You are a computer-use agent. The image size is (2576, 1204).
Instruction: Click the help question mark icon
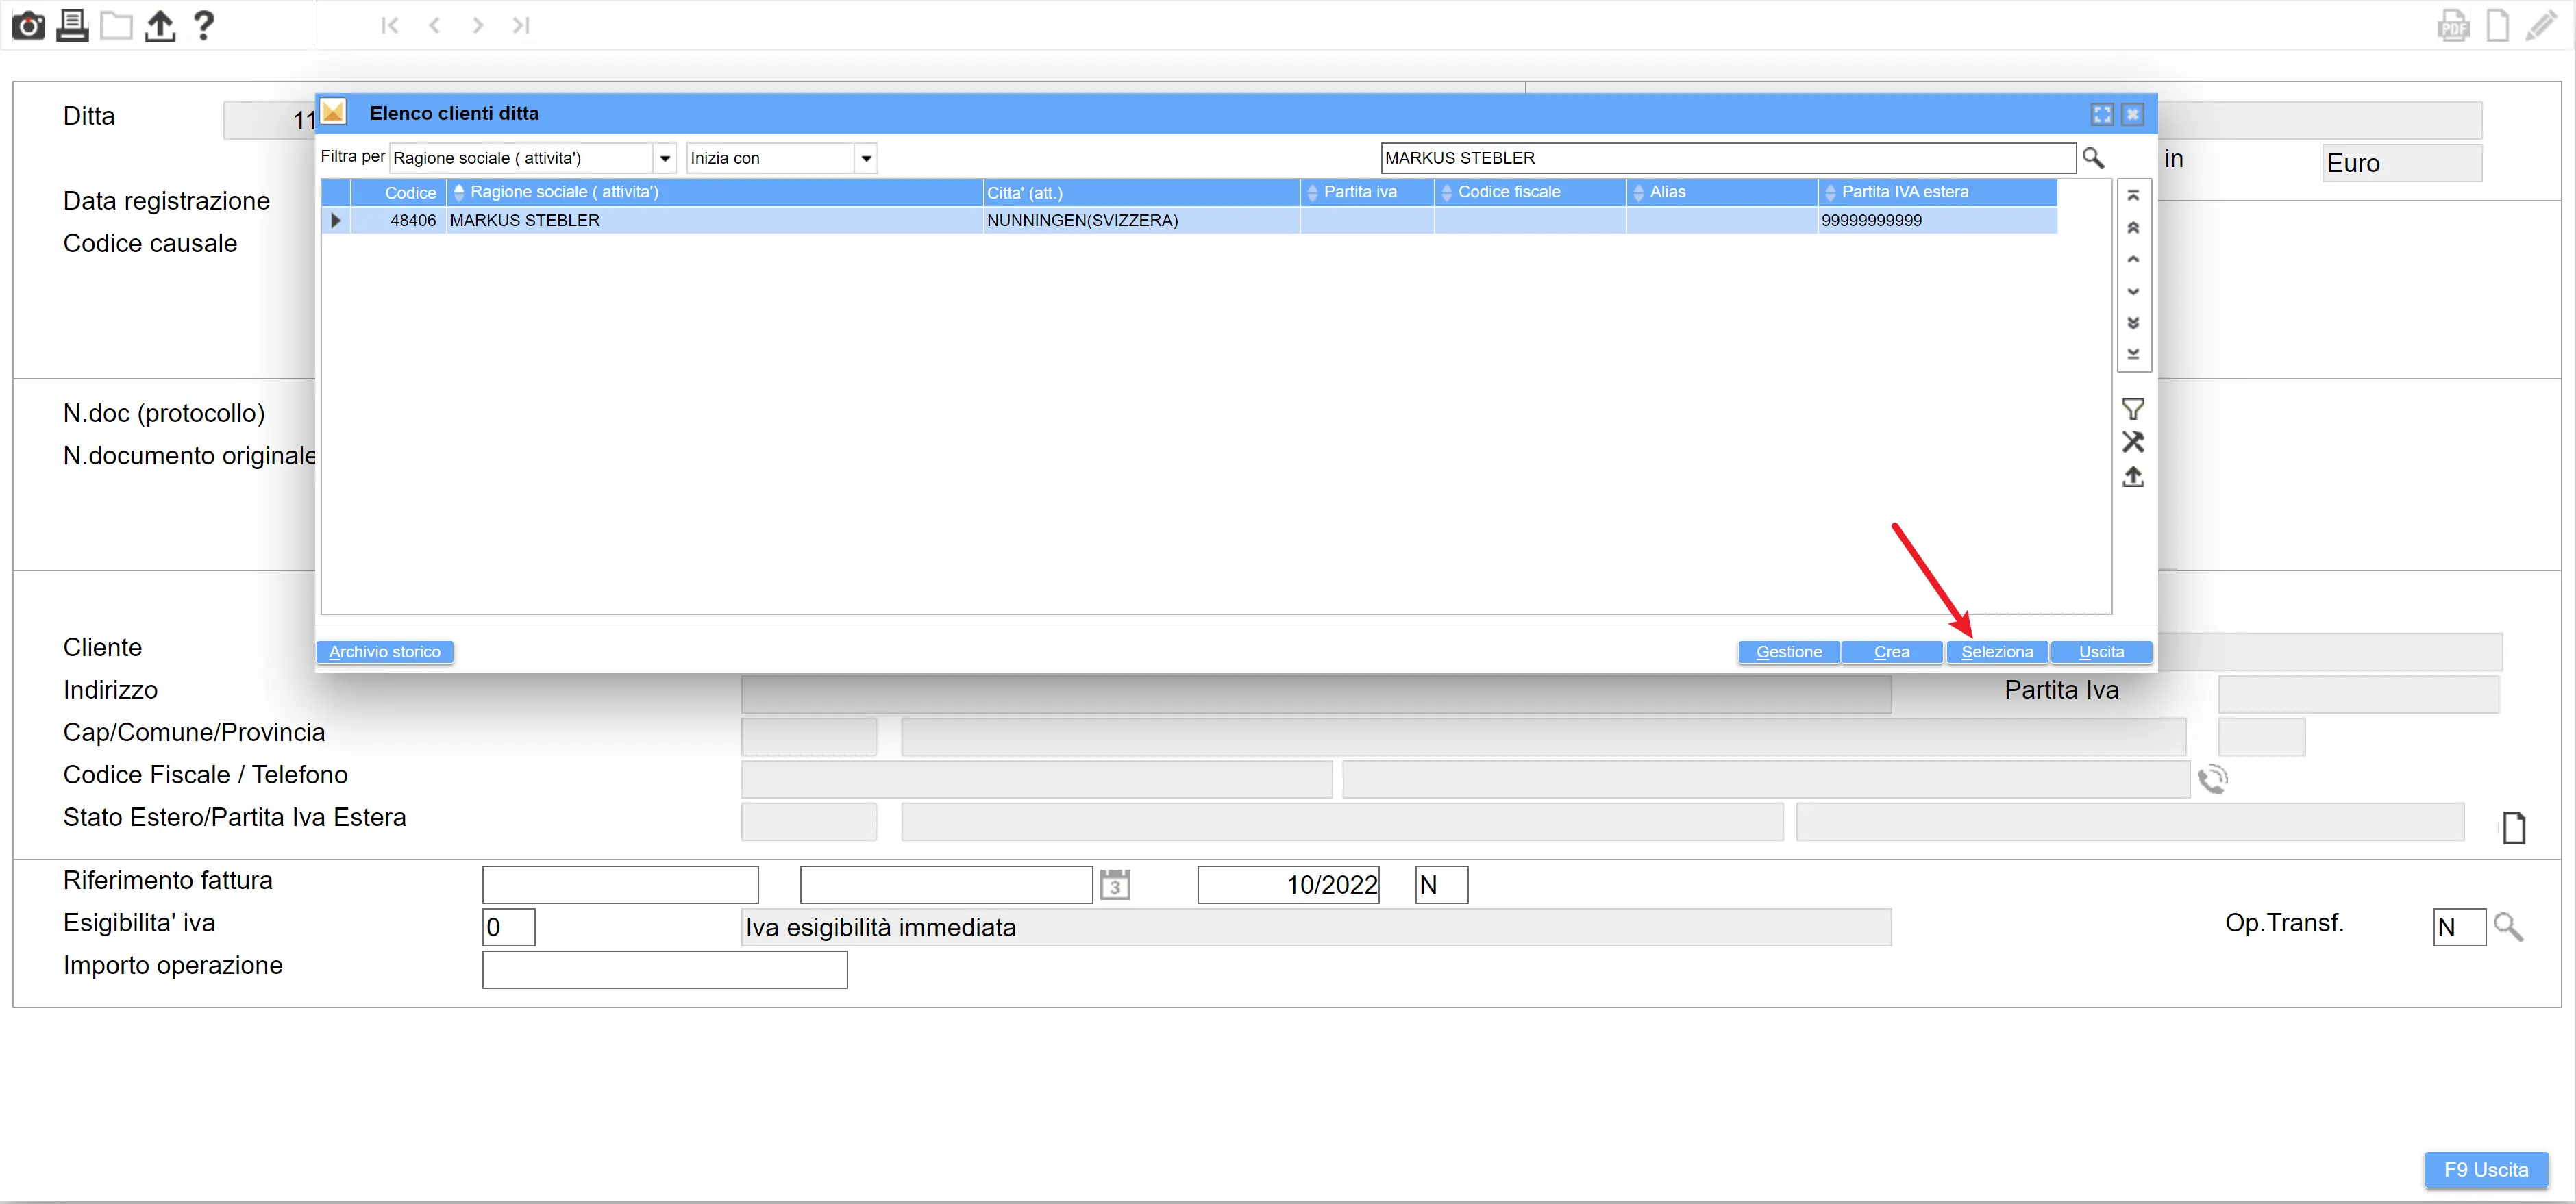(203, 25)
